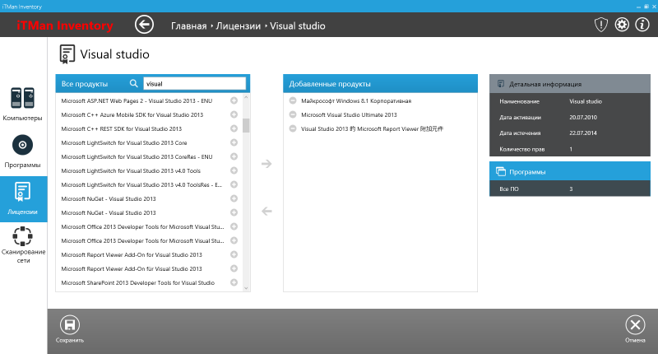
Task: Add Report Viewer Add-On für Visual Studio
Action: (x=234, y=268)
